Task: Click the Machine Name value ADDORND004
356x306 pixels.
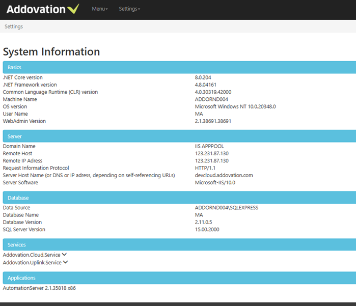Action: pyautogui.click(x=211, y=99)
